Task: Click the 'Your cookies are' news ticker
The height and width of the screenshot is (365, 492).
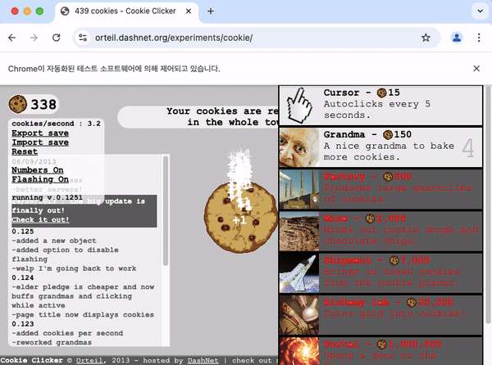Action: 198,117
